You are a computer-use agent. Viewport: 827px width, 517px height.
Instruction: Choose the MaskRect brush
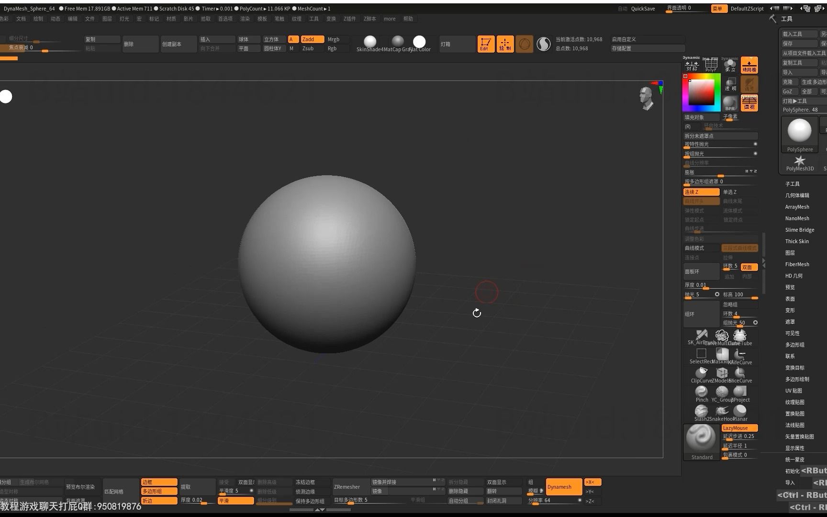pyautogui.click(x=722, y=353)
